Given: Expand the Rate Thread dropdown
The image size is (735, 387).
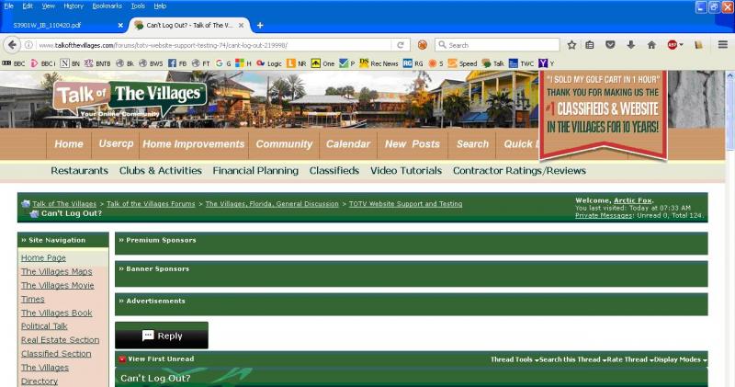Looking at the screenshot, I should (x=630, y=359).
